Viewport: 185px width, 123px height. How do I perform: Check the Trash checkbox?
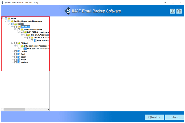coord(16,60)
